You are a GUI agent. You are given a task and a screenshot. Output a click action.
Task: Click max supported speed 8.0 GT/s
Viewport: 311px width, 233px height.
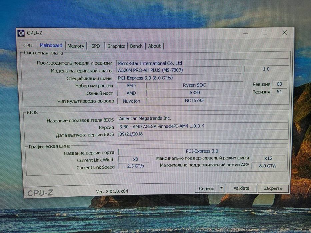(x=268, y=166)
